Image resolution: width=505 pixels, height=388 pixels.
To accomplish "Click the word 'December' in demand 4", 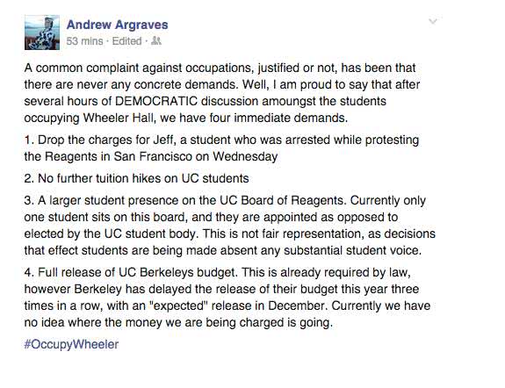I will [x=297, y=305].
